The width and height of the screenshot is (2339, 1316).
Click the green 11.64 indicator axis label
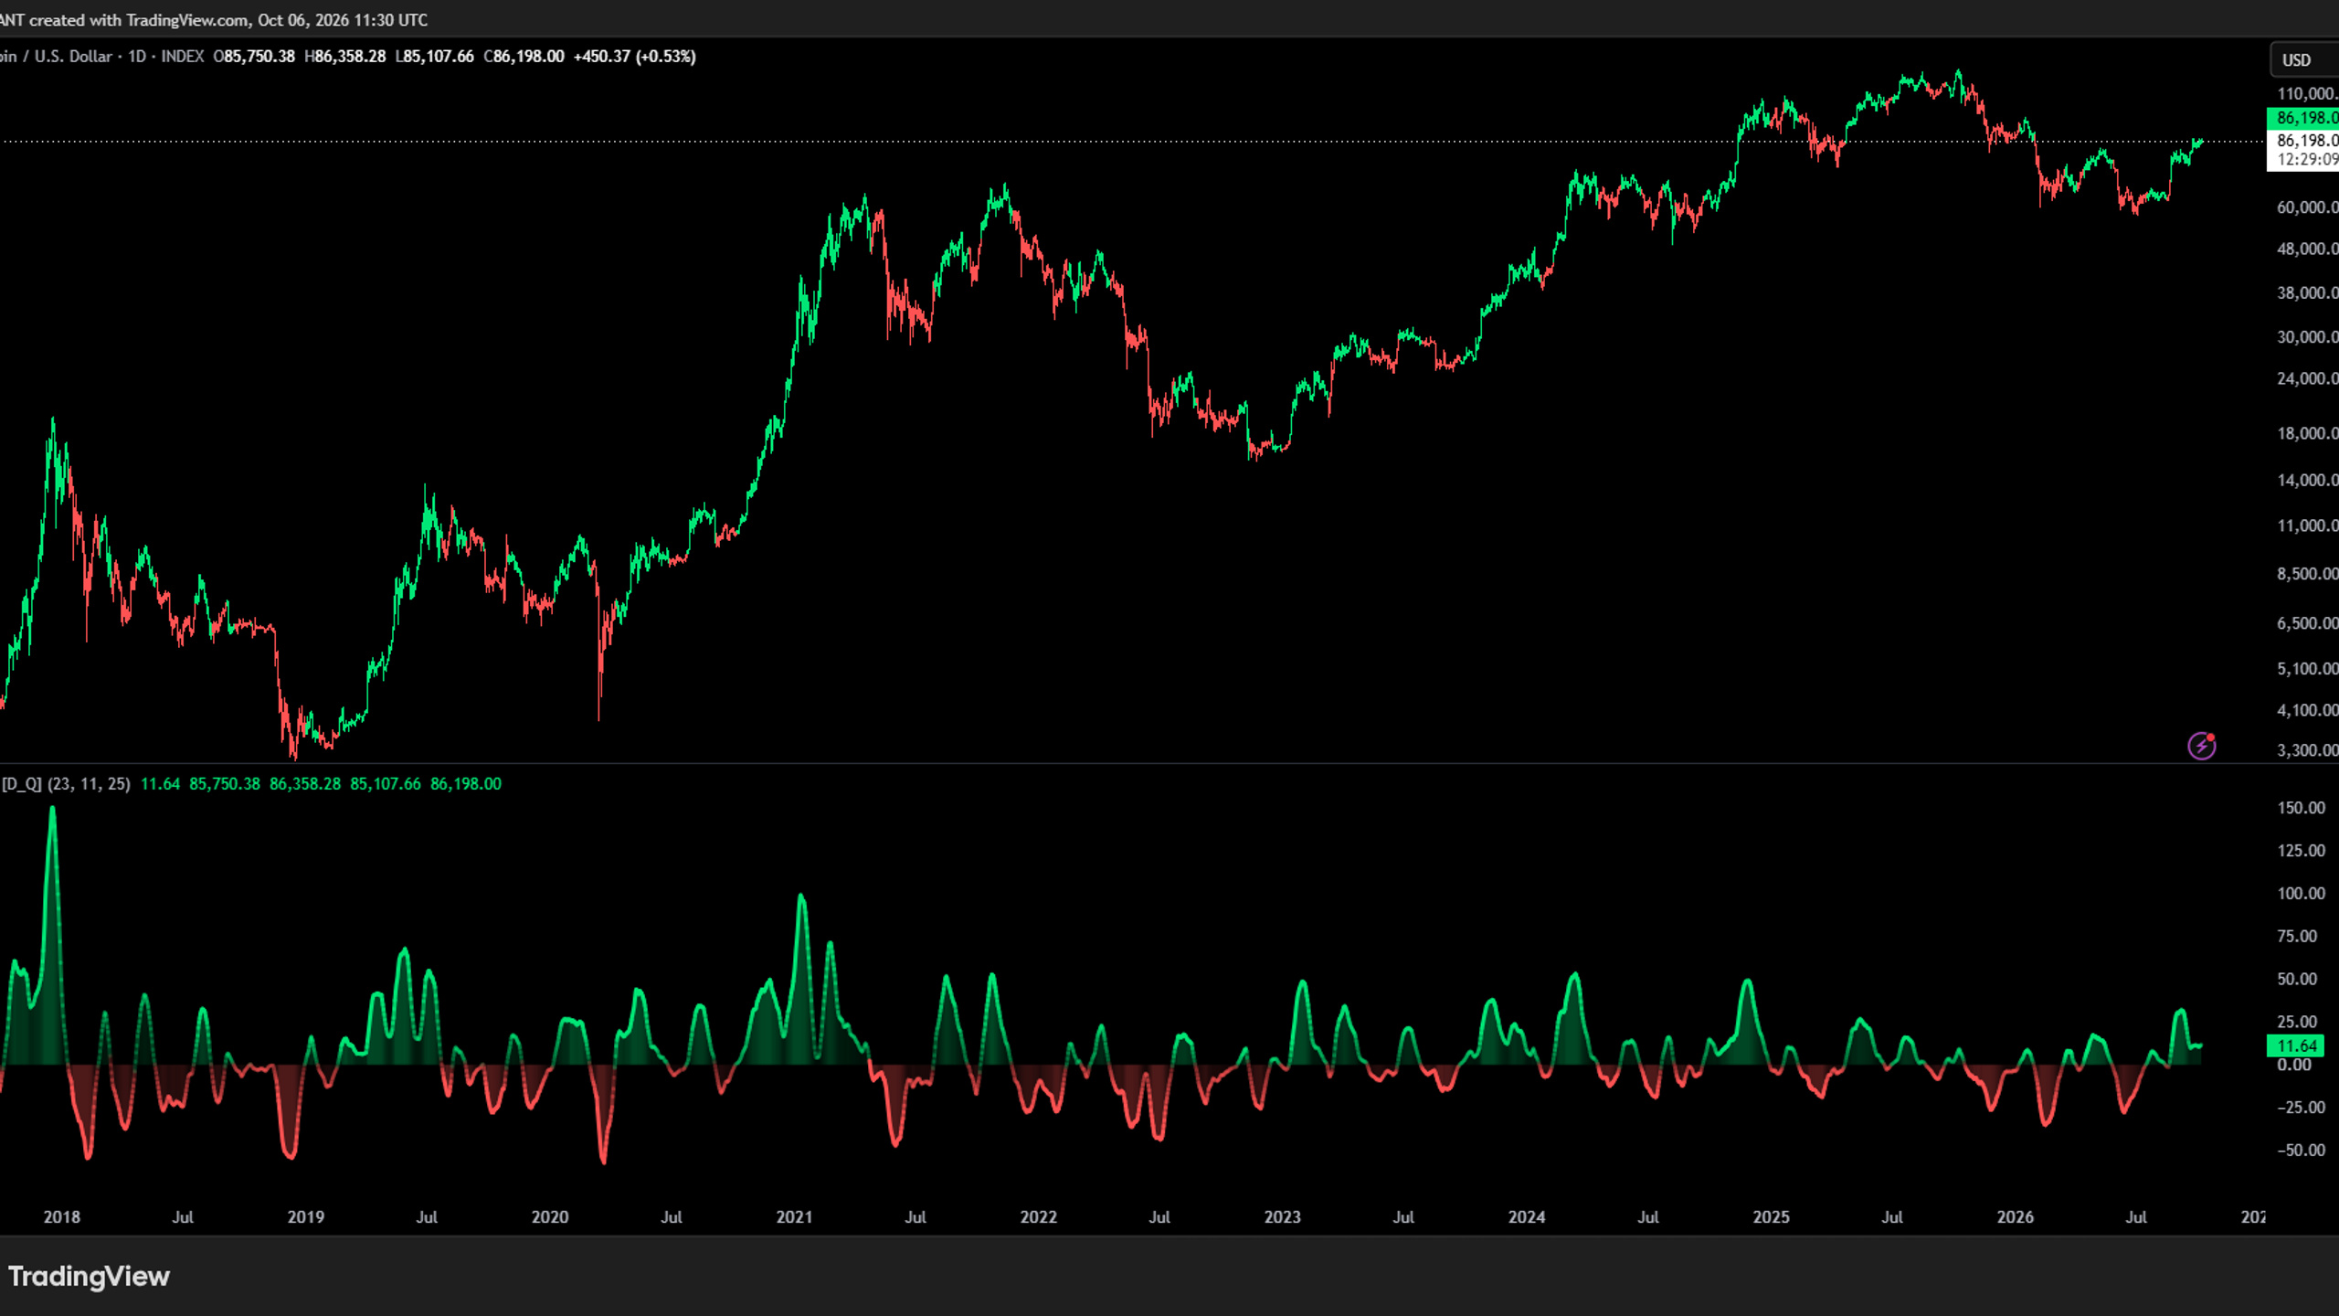2295,1045
